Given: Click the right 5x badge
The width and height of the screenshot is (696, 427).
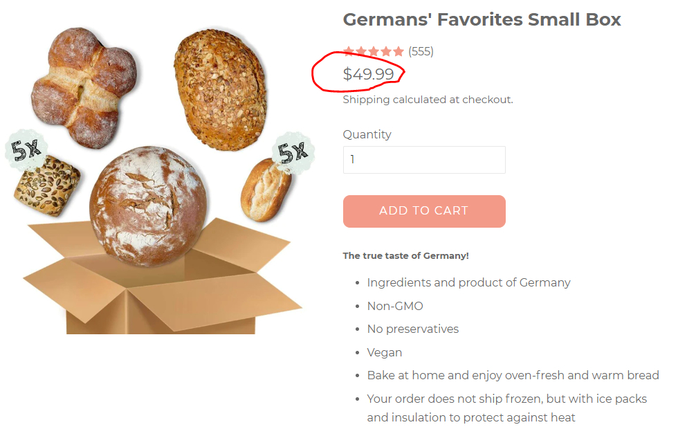Looking at the screenshot, I should click(293, 150).
